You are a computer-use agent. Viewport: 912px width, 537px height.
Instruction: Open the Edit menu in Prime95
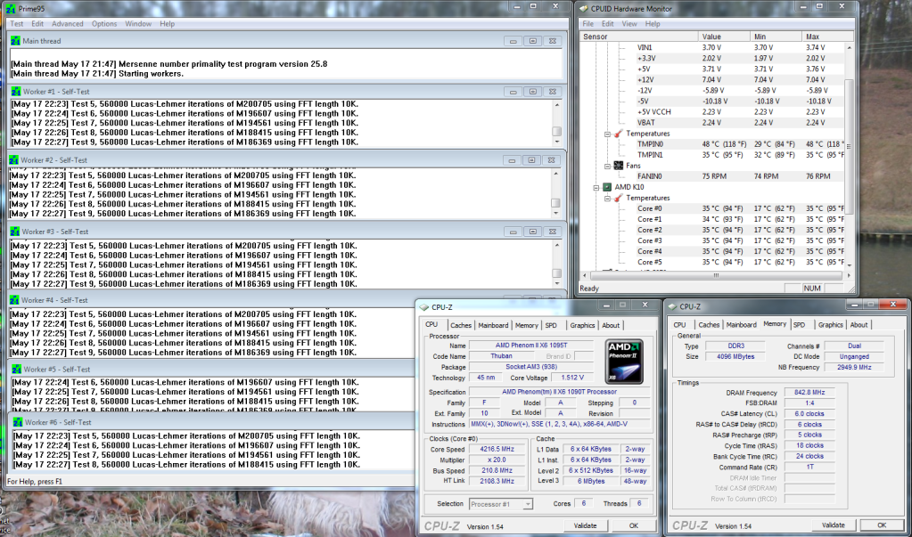pos(37,24)
